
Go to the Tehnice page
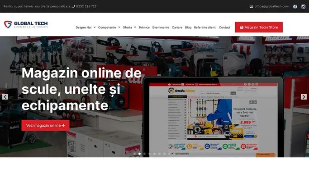coord(144,27)
